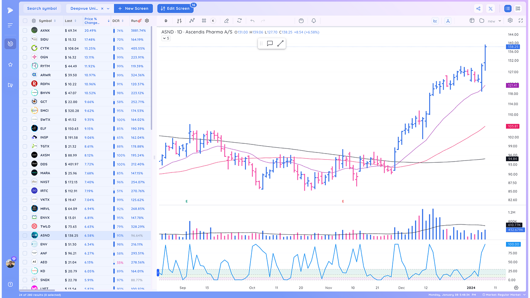
Task: Sort by Price % Change column
Action: [x=96, y=21]
